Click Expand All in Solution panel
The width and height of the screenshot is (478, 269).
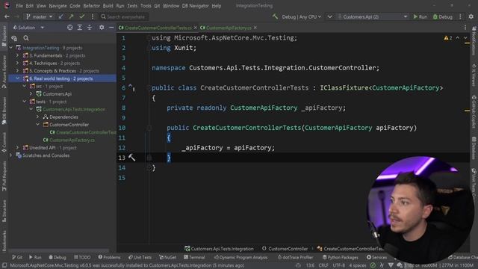[80, 28]
